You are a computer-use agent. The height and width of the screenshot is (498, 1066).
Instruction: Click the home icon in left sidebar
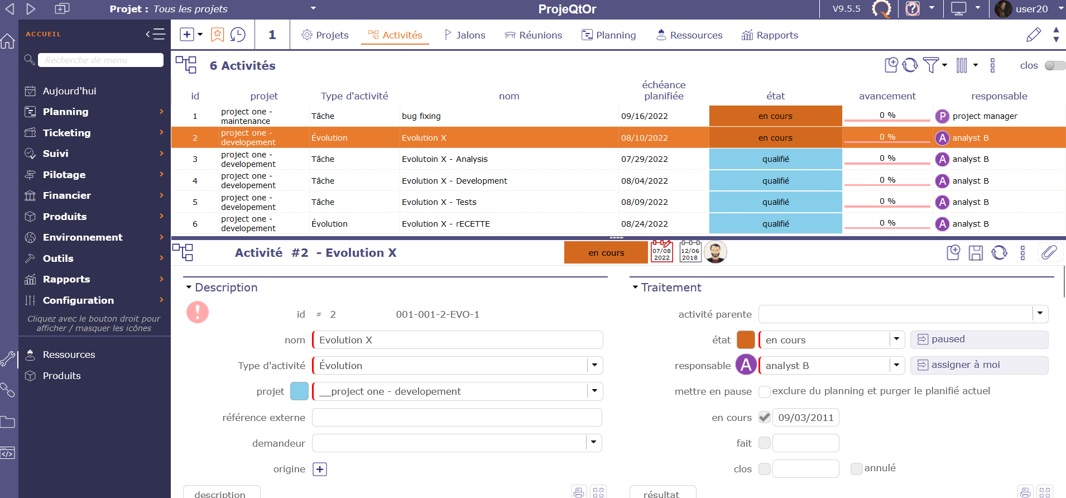coord(8,41)
